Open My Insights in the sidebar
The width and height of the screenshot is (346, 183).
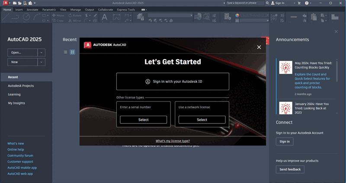pyautogui.click(x=16, y=103)
